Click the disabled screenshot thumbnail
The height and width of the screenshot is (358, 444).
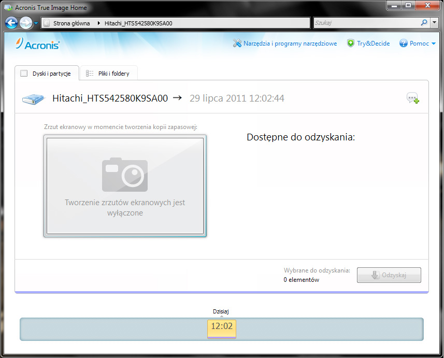125,186
